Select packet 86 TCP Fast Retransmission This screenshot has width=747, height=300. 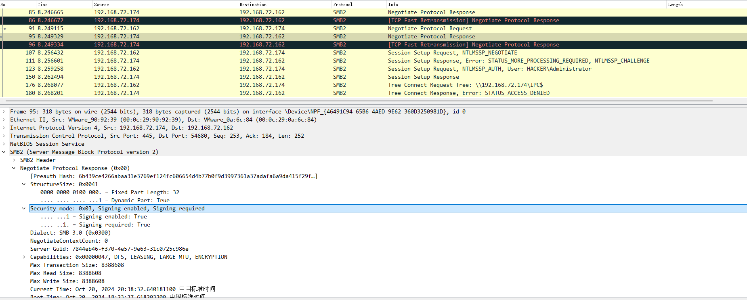click(x=373, y=21)
